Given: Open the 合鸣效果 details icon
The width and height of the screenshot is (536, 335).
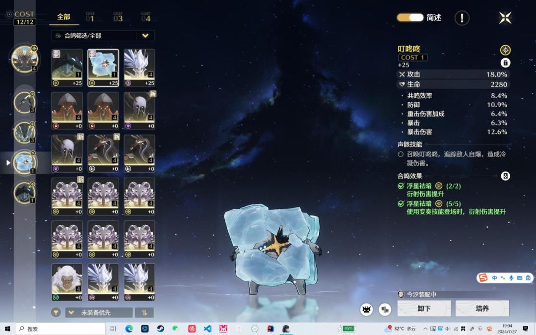Looking at the screenshot, I should pyautogui.click(x=505, y=176).
